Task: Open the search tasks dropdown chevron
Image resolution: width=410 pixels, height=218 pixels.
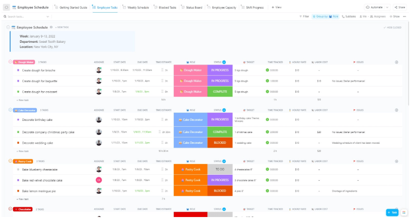Action: pyautogui.click(x=48, y=17)
